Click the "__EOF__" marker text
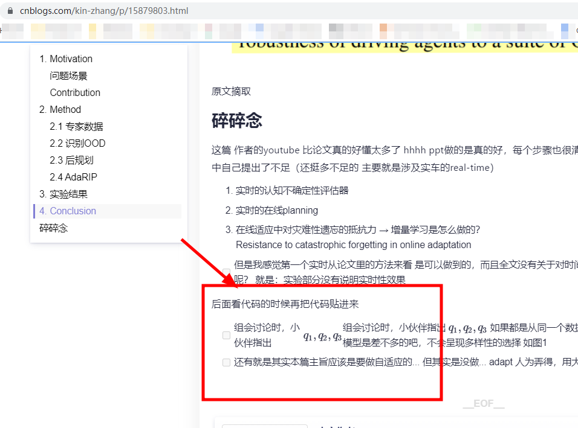Viewport: 578px width, 428px height. [484, 403]
